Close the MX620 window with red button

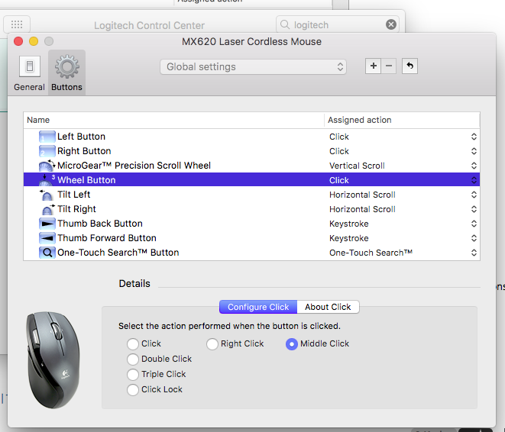[x=18, y=41]
